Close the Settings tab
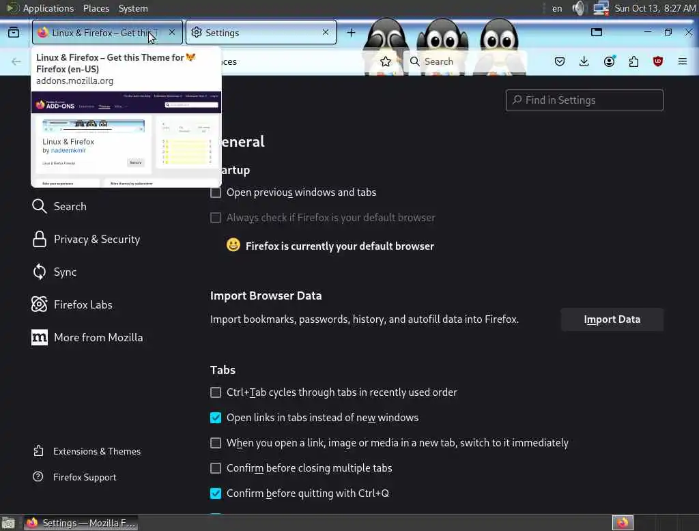699x531 pixels. pyautogui.click(x=326, y=32)
